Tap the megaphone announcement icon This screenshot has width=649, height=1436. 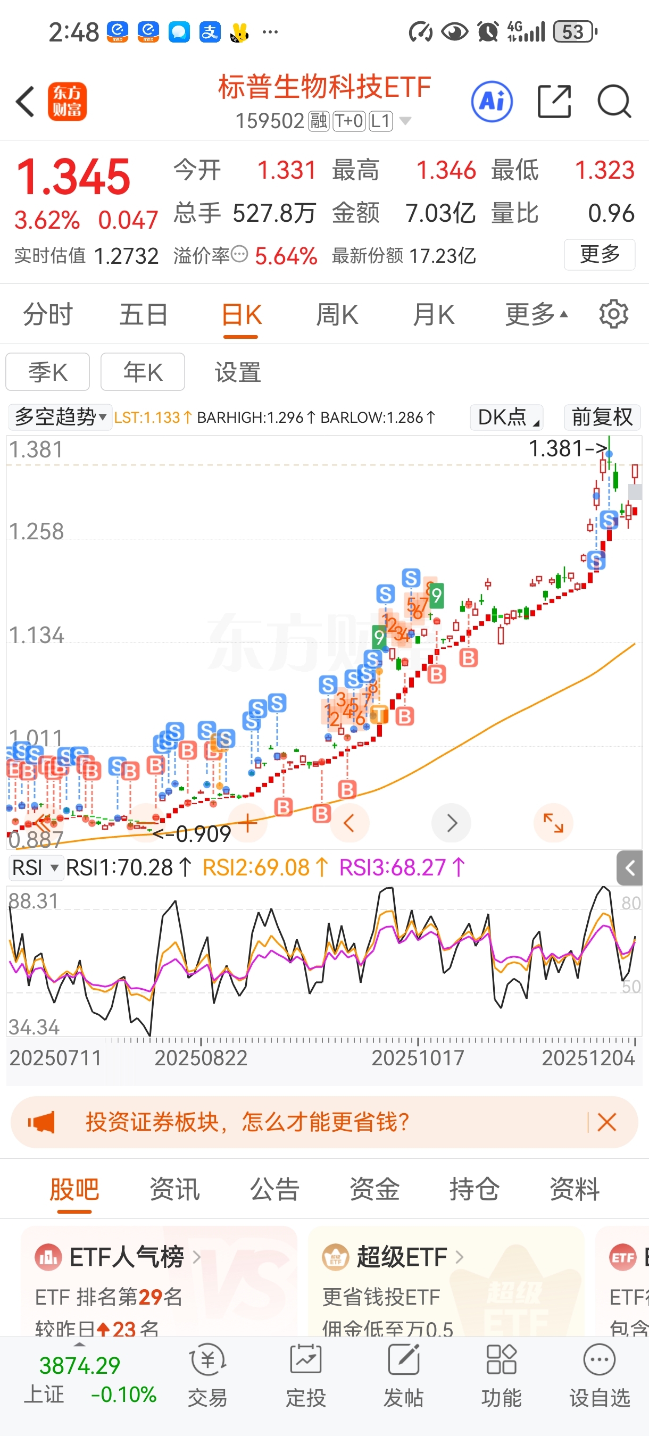pos(41,1122)
